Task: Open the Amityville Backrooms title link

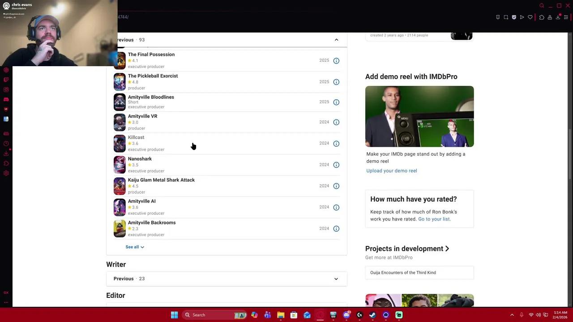Action: pos(152,223)
